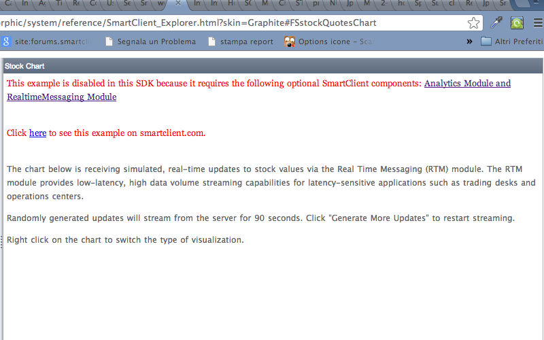Close the currently active browser tab

(x=177, y=3)
